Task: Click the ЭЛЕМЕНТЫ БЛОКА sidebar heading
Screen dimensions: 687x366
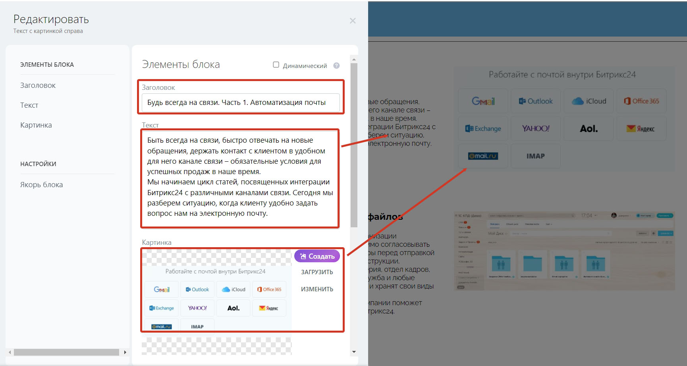Action: 47,65
